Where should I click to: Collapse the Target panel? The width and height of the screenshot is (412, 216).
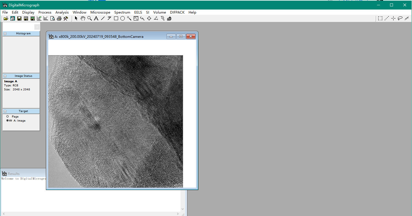[5, 111]
